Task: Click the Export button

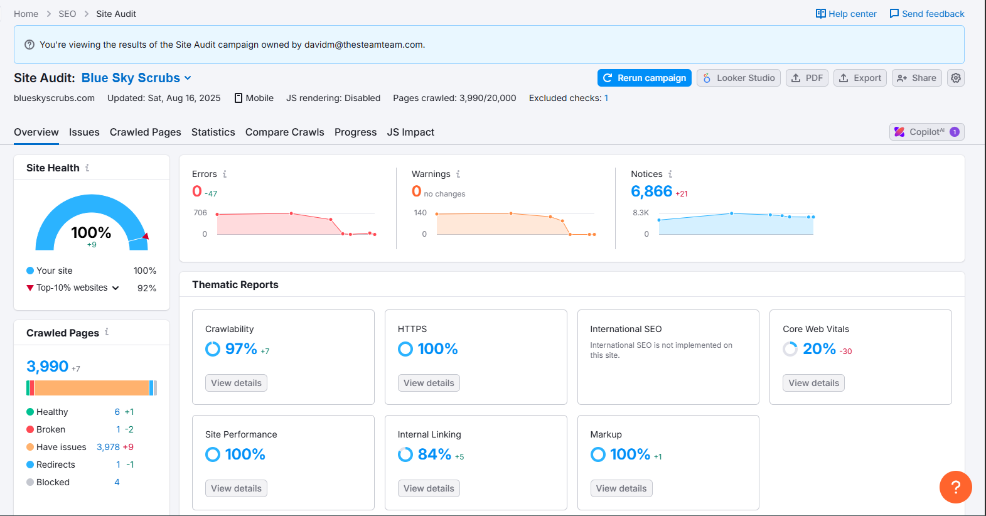Action: coord(860,78)
